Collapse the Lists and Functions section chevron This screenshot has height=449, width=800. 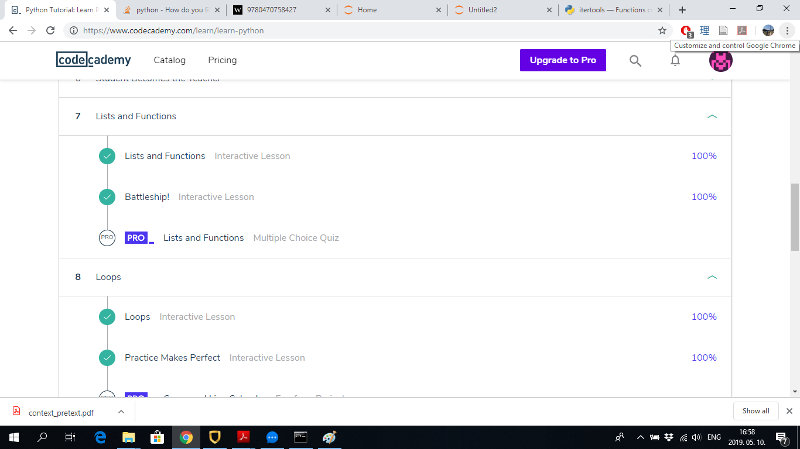coord(712,116)
